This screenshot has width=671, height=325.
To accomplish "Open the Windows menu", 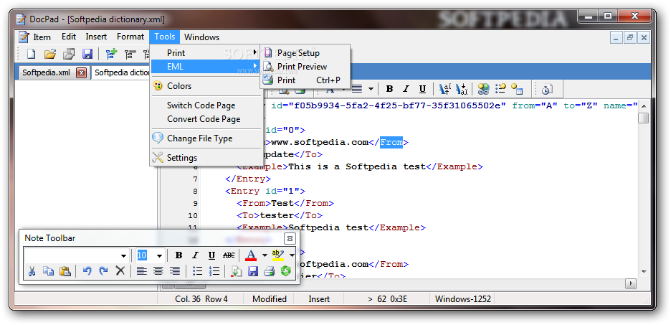I will (x=201, y=37).
